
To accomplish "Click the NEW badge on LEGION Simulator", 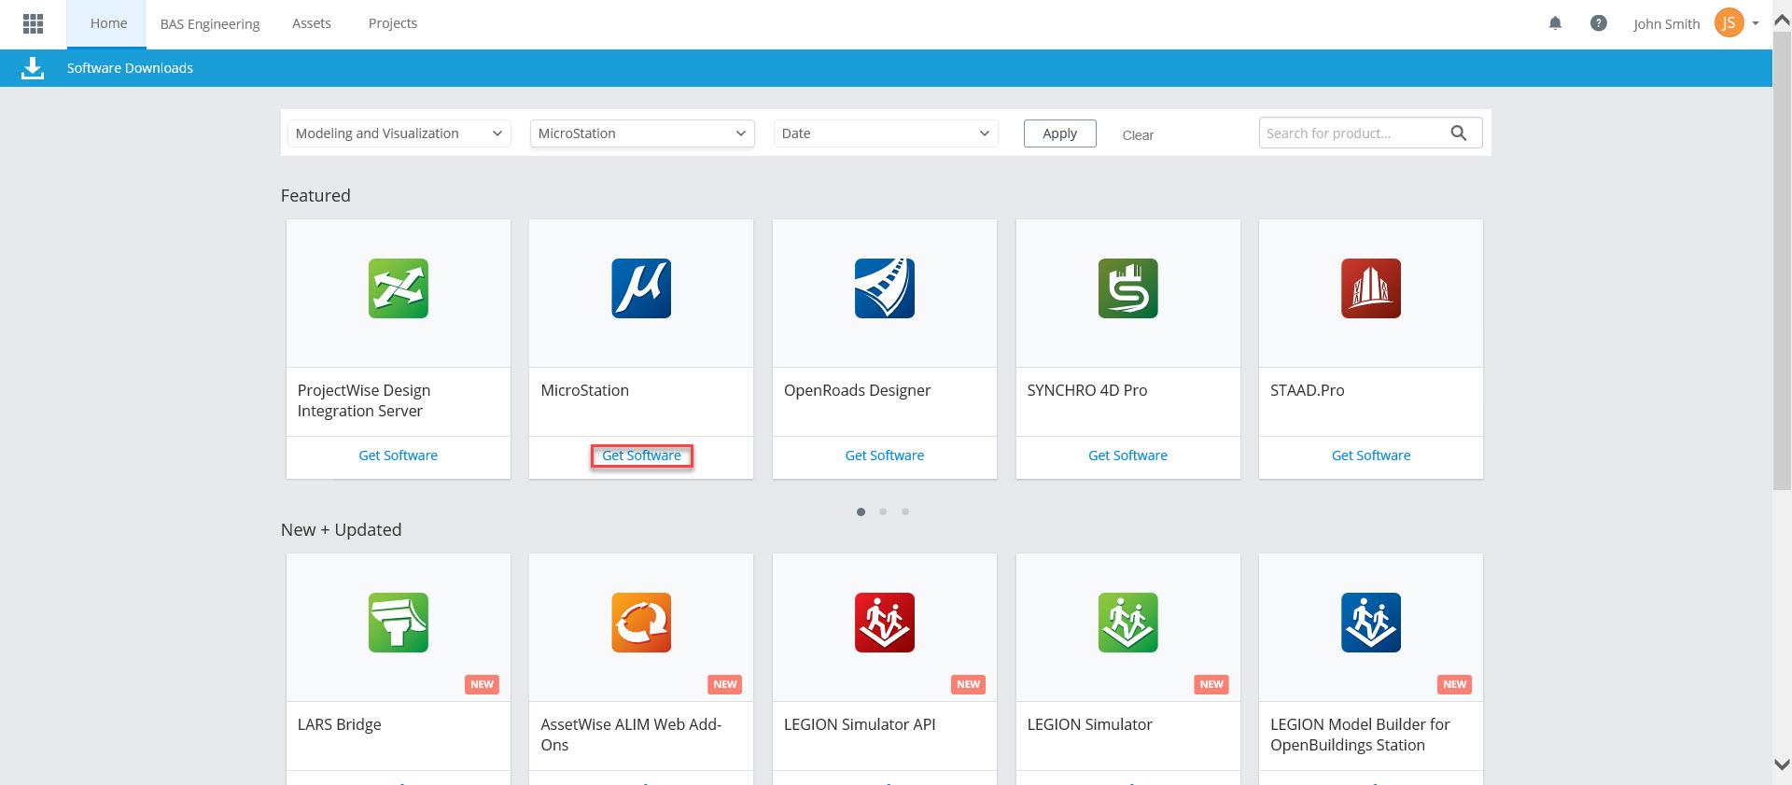I will click(x=1211, y=684).
